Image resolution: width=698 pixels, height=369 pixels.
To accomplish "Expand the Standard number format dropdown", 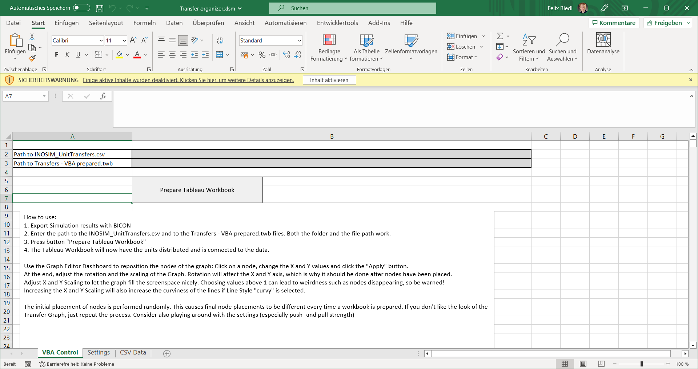I will tap(299, 41).
